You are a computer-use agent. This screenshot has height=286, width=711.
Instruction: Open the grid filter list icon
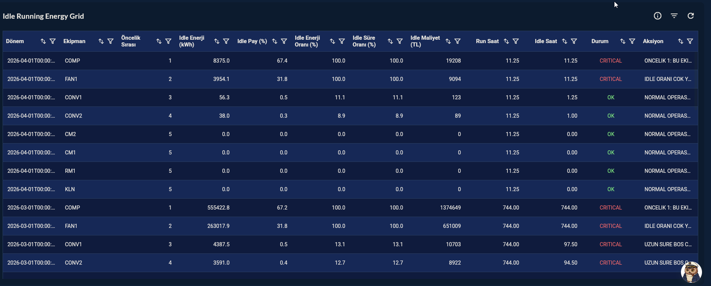click(674, 16)
